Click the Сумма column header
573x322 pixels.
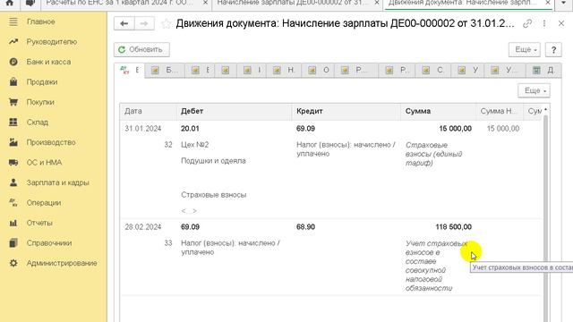point(438,111)
